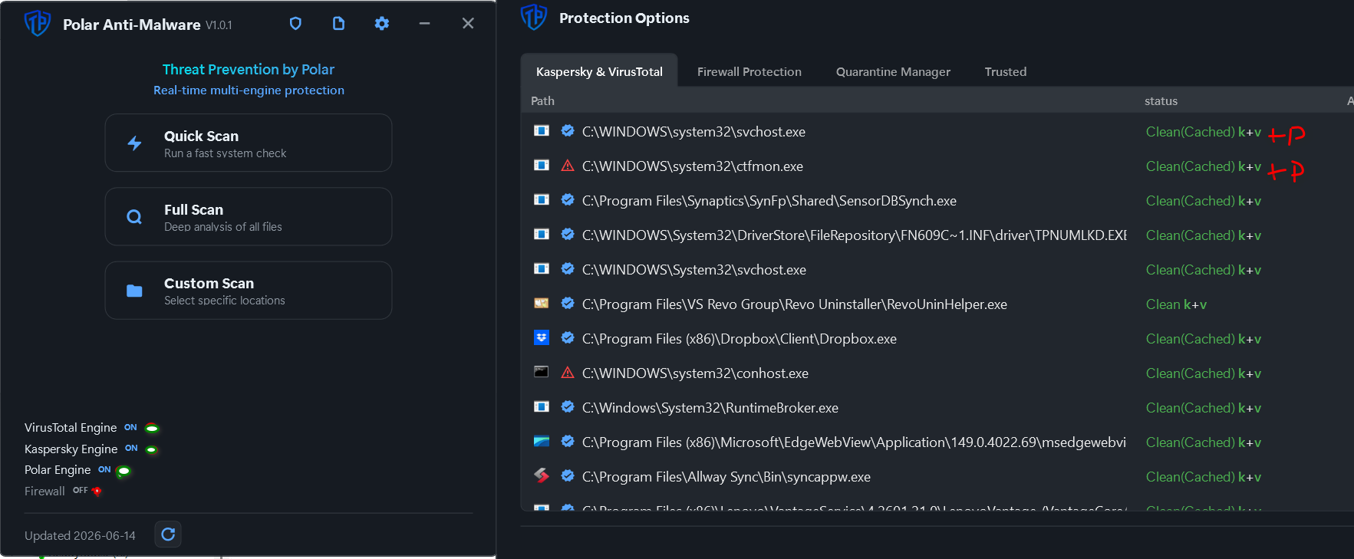Sort the list by the status column header
The image size is (1354, 559).
(x=1161, y=100)
